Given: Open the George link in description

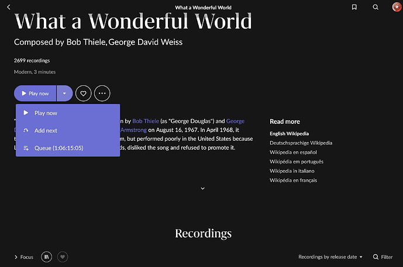Looking at the screenshot, I should coord(235,121).
